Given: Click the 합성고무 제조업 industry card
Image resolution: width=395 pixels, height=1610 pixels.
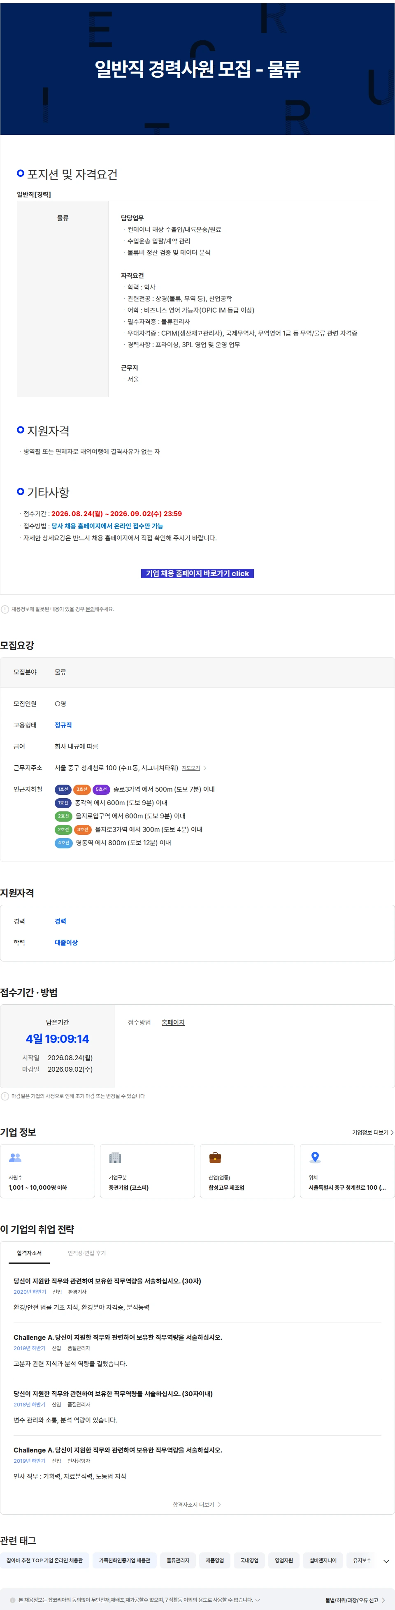Looking at the screenshot, I should click(x=248, y=1171).
